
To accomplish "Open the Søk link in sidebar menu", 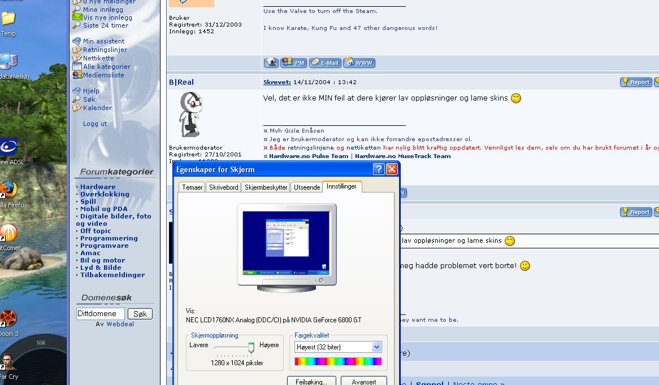I will tap(89, 99).
